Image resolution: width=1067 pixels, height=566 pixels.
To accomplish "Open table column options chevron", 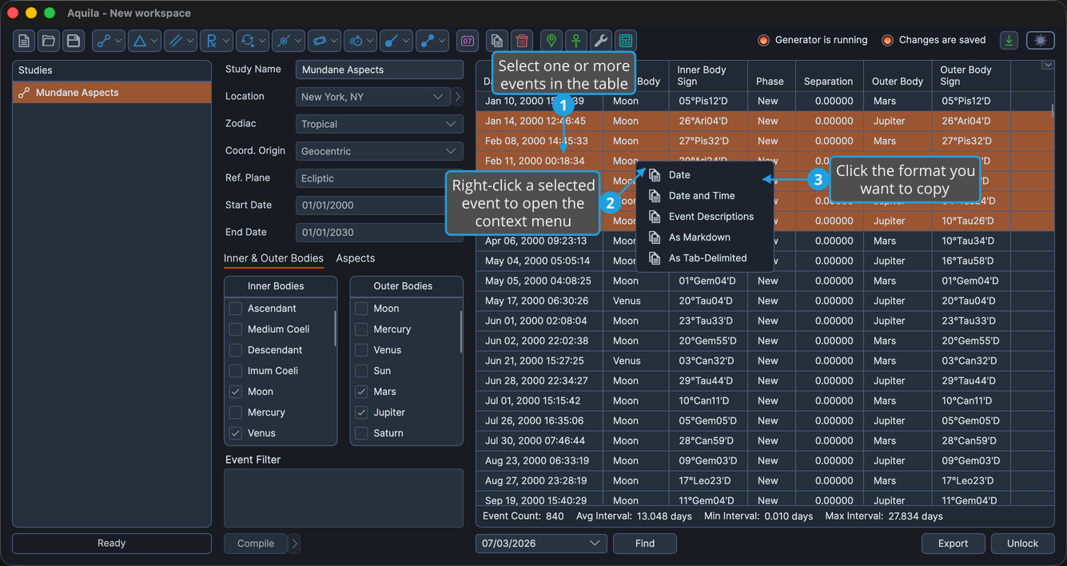I will (x=1048, y=66).
